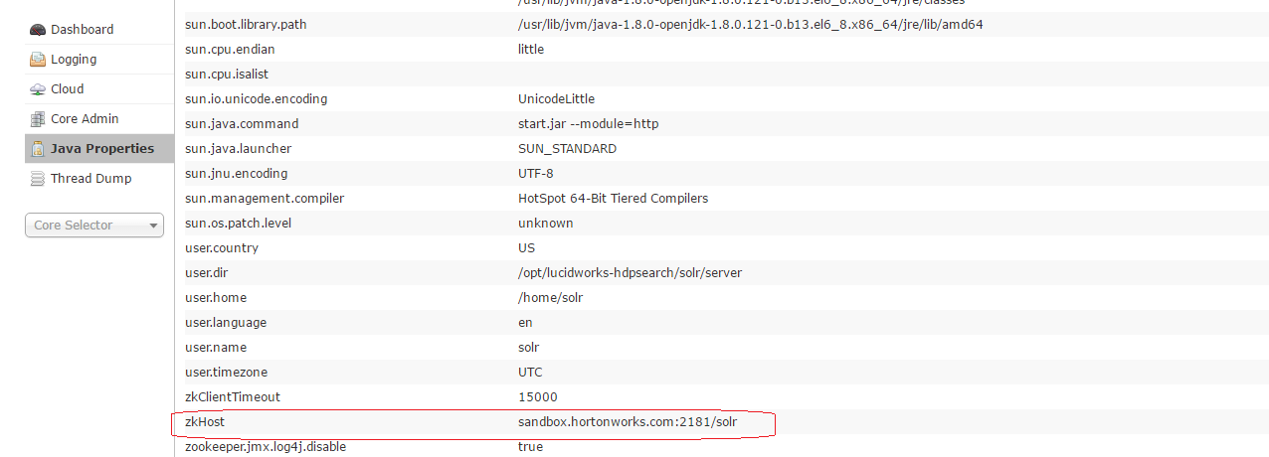The height and width of the screenshot is (457, 1269).
Task: Click the UTC value
Action: [530, 373]
